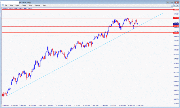
Task: Click the 16 Nov 2009 date label
Action: pyautogui.click(x=132, y=105)
